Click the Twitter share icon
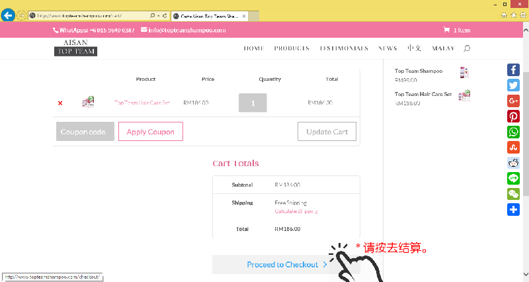 514,85
